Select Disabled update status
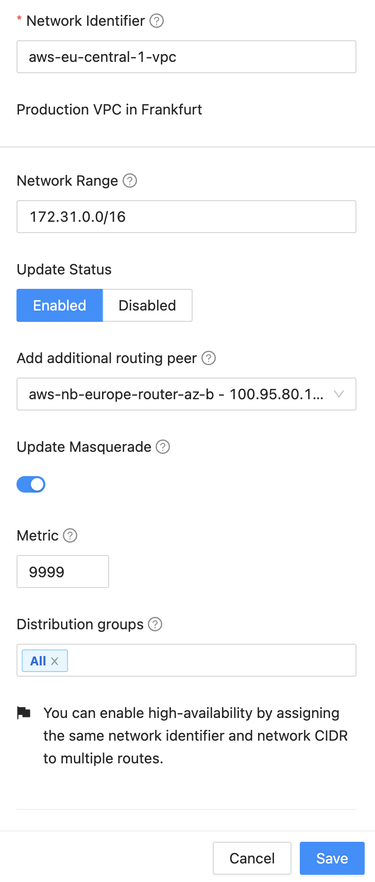375x882 pixels. click(x=147, y=305)
